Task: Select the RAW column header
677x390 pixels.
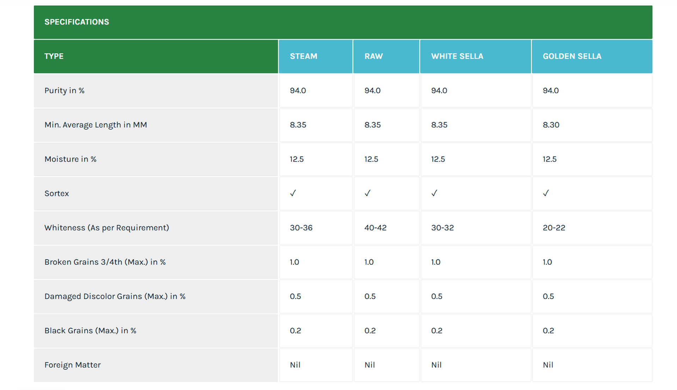Action: click(386, 56)
